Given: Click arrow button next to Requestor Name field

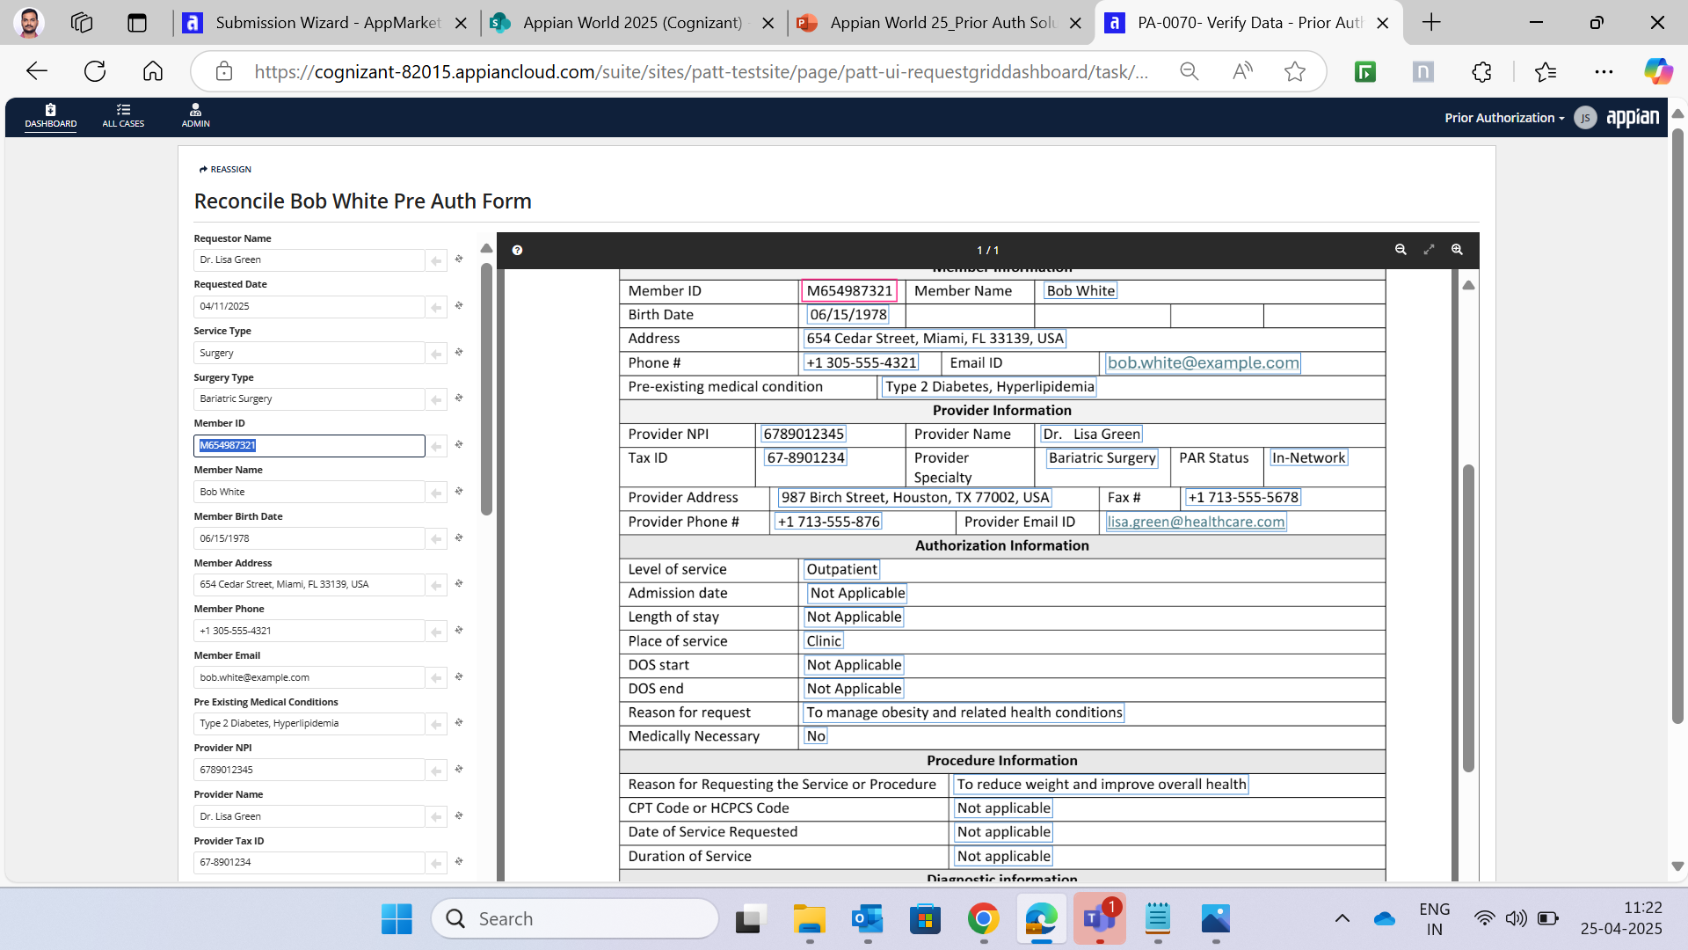Looking at the screenshot, I should (x=436, y=260).
